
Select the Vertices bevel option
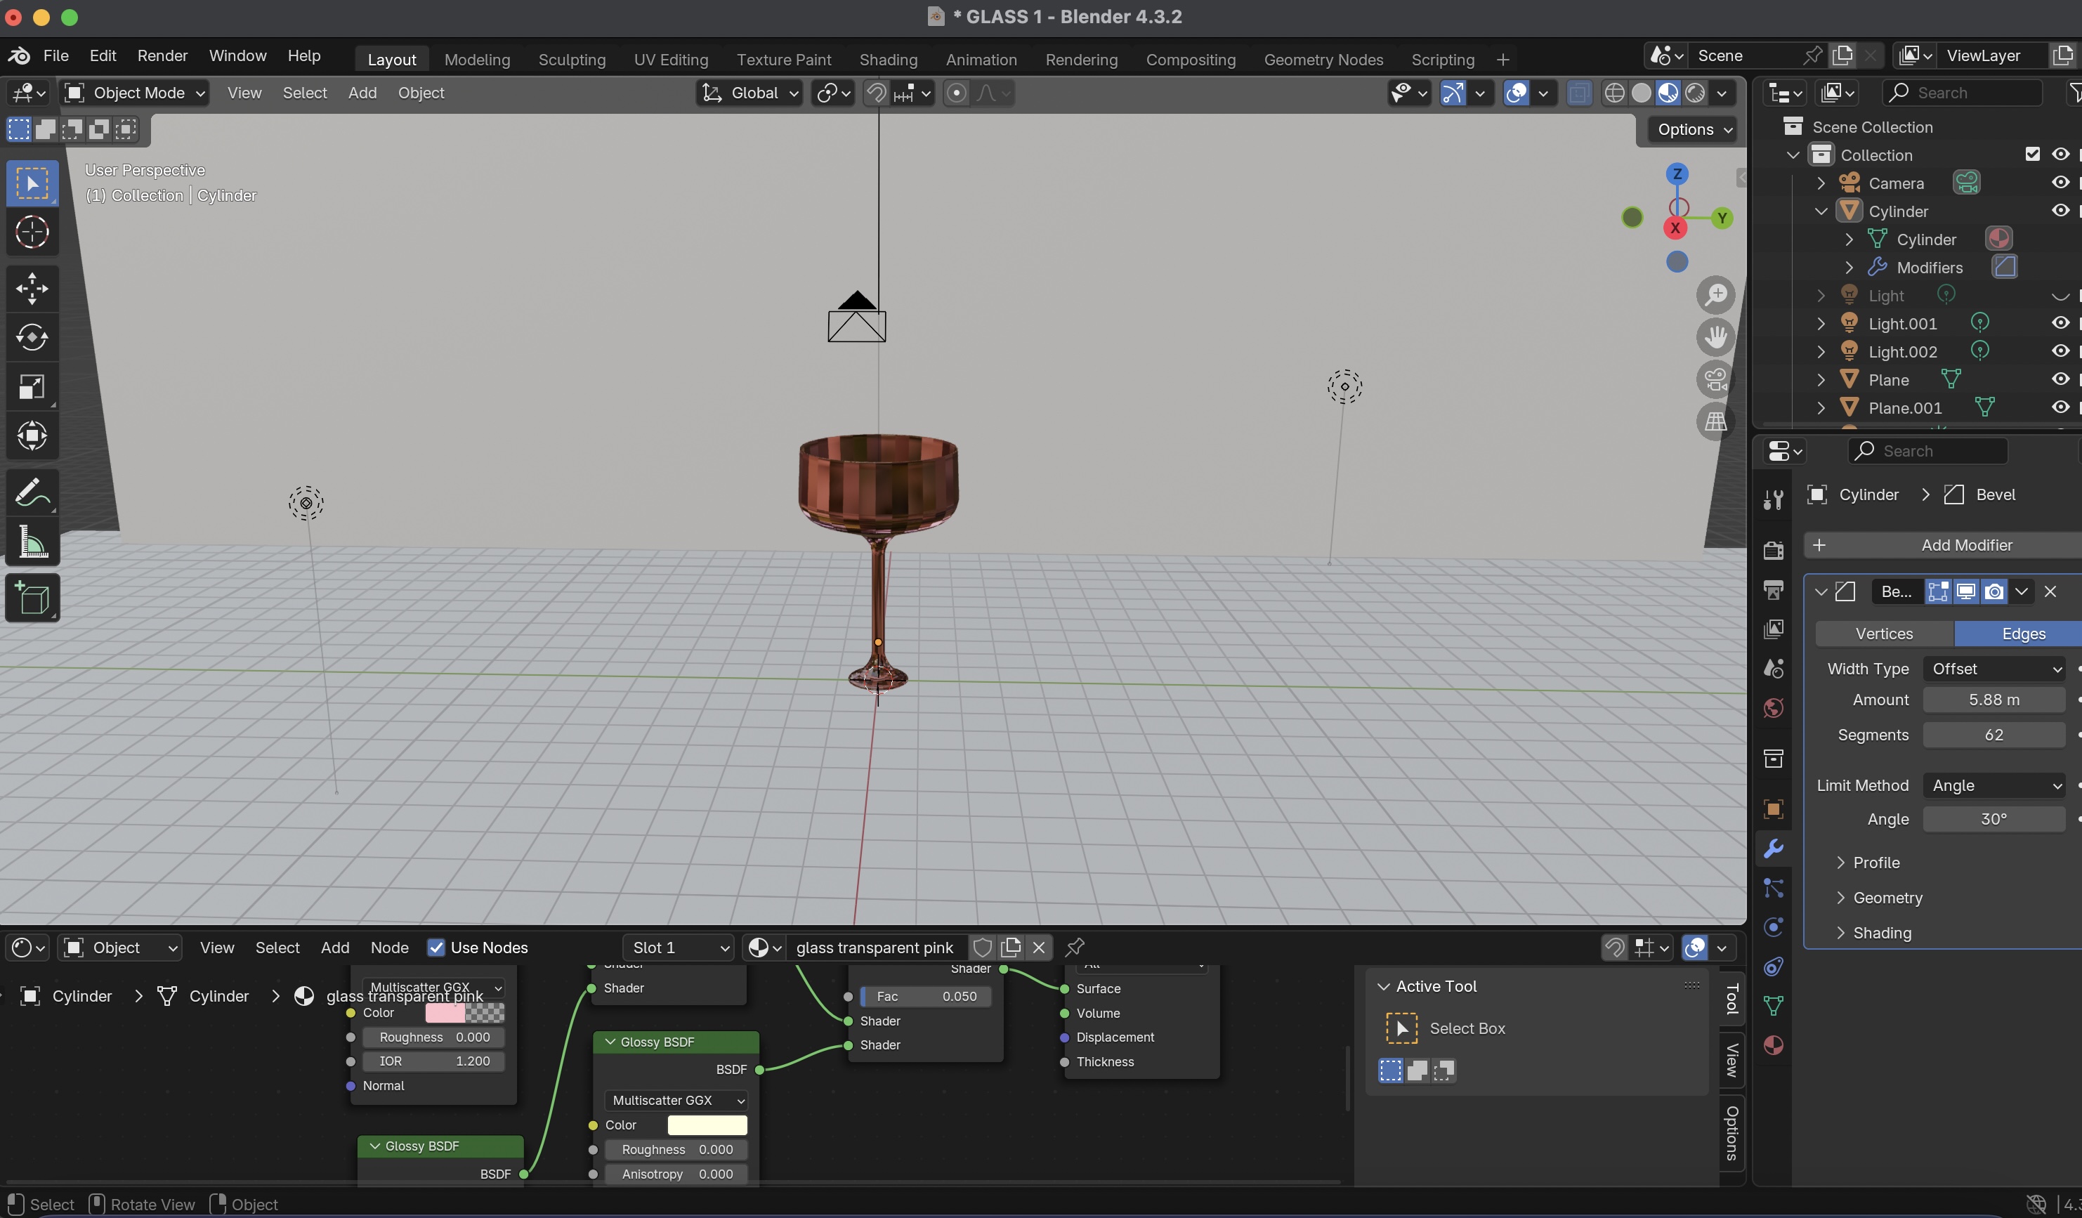pos(1884,634)
